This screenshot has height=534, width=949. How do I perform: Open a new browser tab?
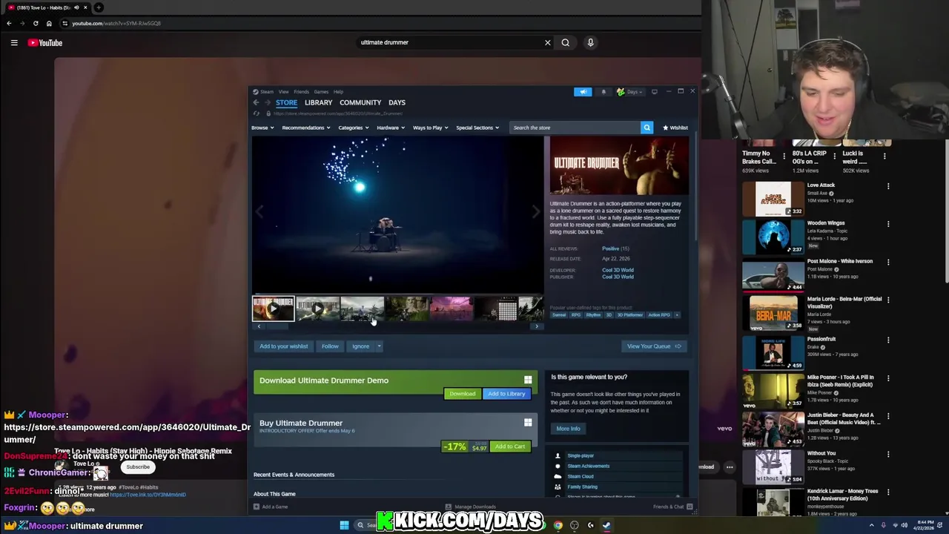99,7
